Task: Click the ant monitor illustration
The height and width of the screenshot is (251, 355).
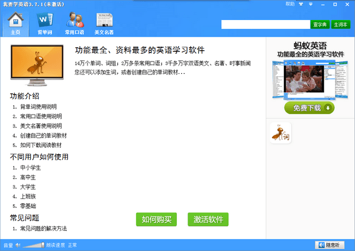Action: point(37,66)
